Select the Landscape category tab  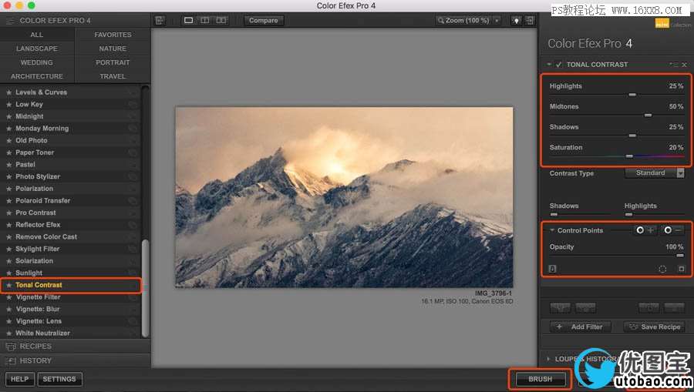37,49
